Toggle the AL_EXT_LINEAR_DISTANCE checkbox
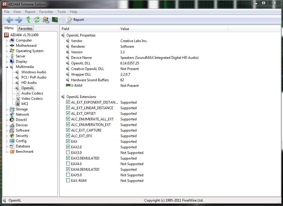 click(x=68, y=108)
